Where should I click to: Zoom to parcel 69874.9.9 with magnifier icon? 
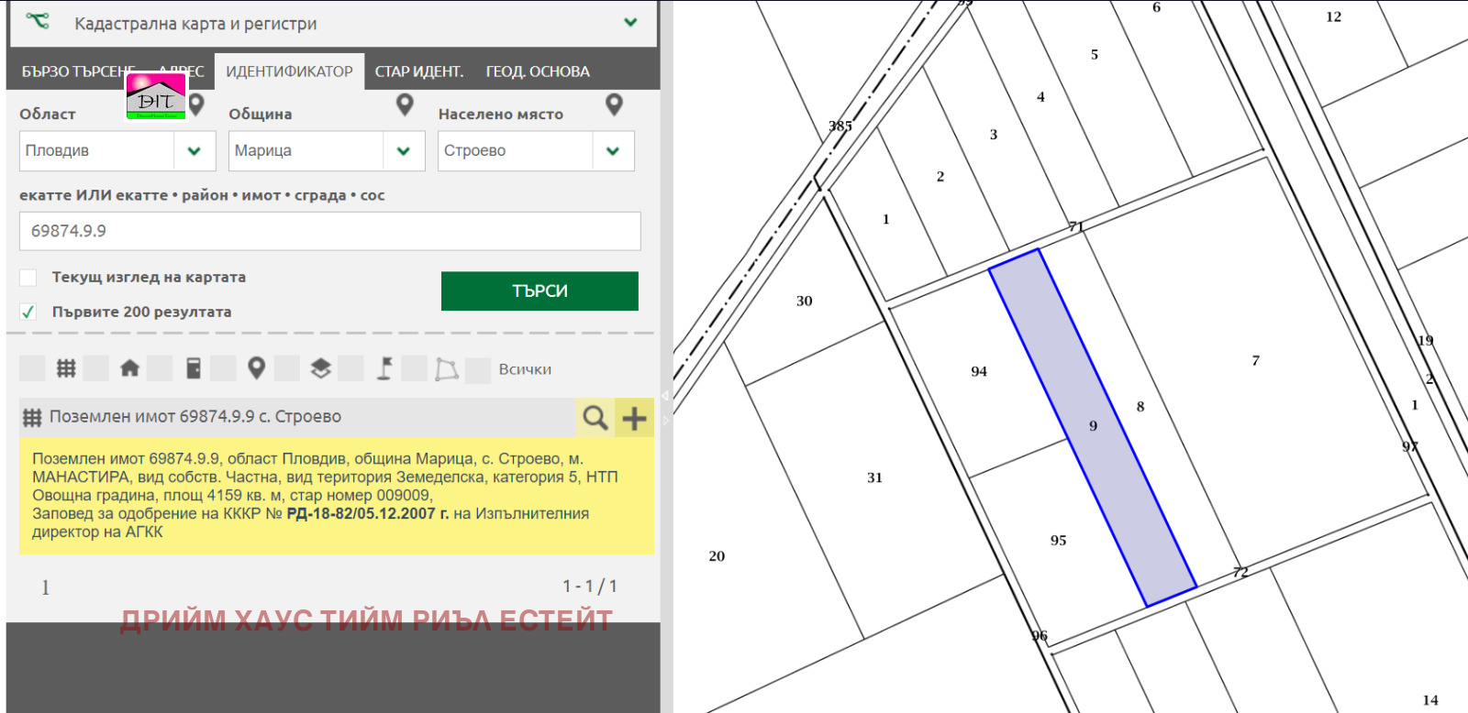[x=595, y=418]
